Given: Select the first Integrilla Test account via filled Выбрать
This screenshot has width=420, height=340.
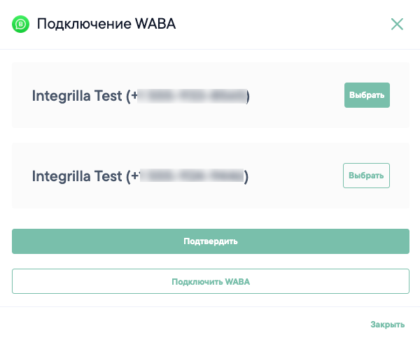Looking at the screenshot, I should point(367,95).
